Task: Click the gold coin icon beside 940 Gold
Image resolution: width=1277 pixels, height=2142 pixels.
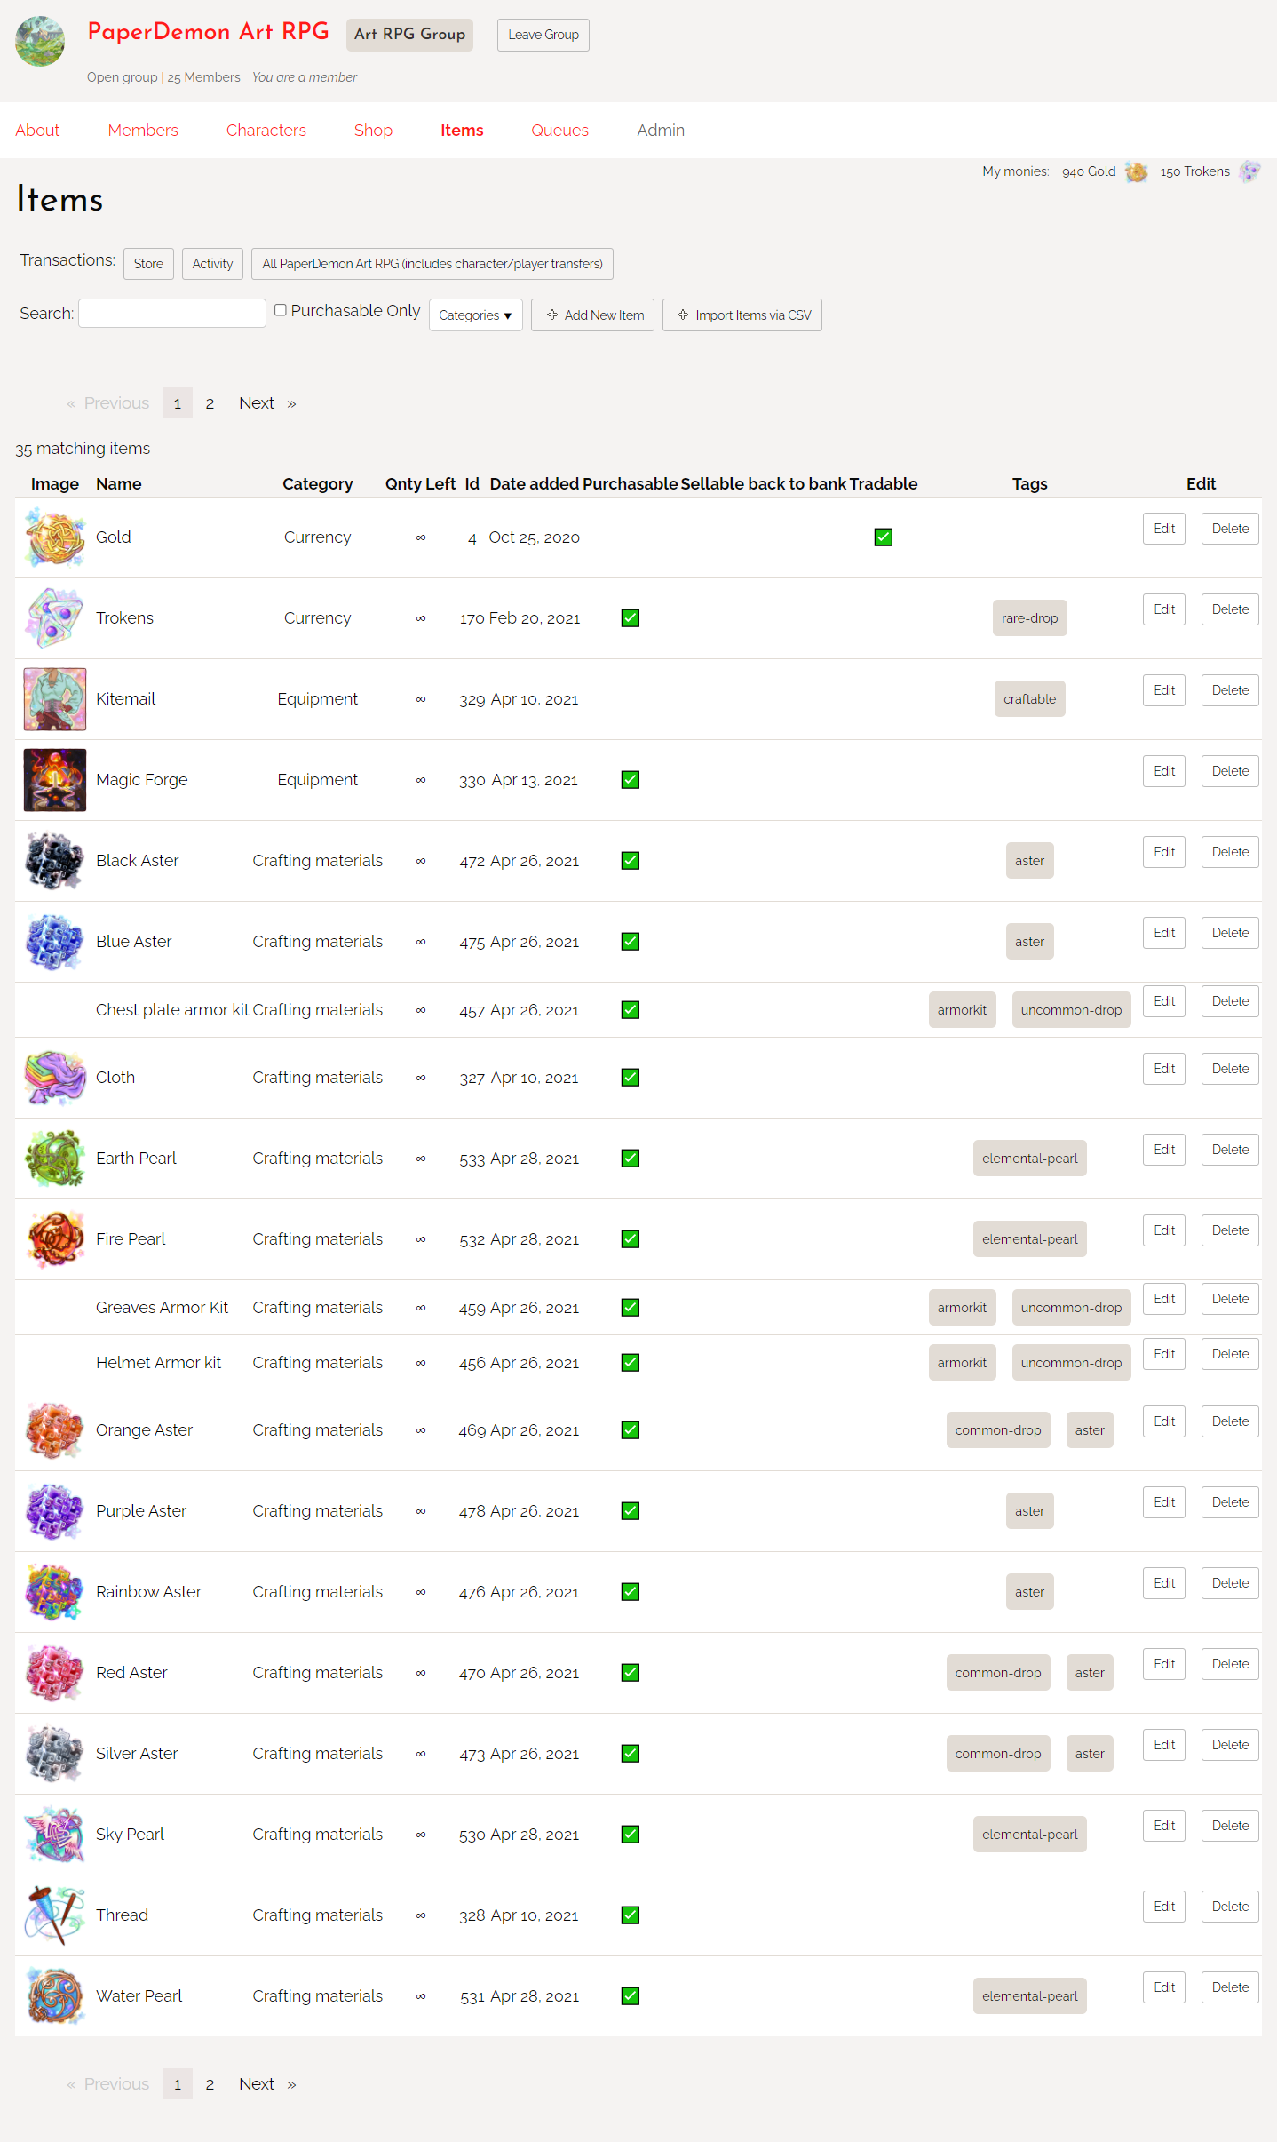Action: (1137, 171)
